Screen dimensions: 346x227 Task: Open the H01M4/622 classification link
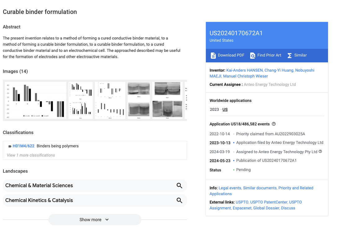[x=23, y=146]
